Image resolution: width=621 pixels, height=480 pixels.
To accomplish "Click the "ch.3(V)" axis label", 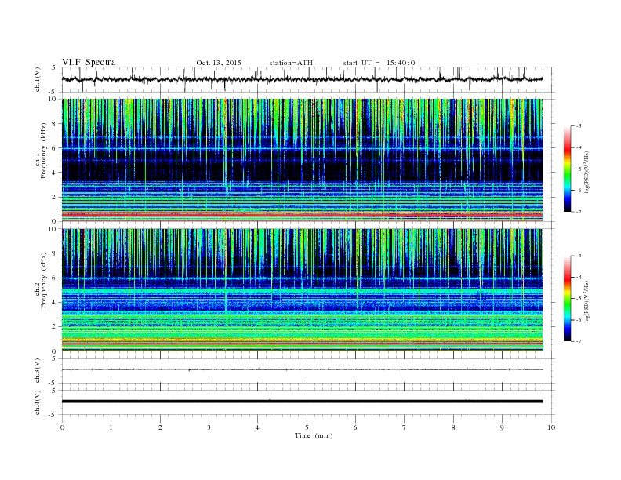I will [x=38, y=371].
